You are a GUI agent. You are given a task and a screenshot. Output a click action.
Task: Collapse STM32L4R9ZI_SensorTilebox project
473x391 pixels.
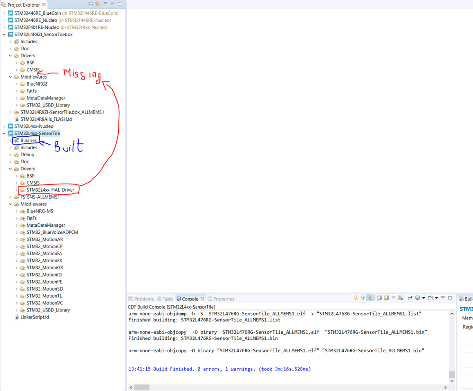click(x=4, y=35)
